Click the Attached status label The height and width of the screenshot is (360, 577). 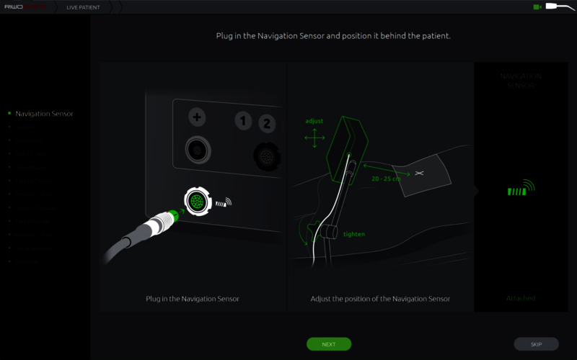click(521, 298)
